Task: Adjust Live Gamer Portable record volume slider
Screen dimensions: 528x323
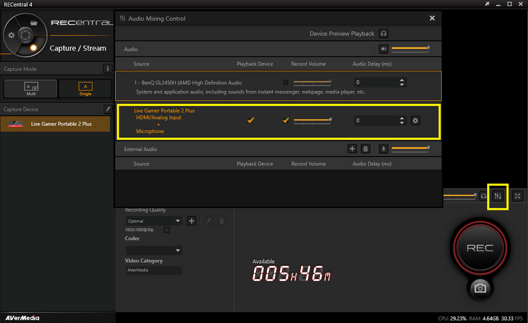Action: [312, 120]
